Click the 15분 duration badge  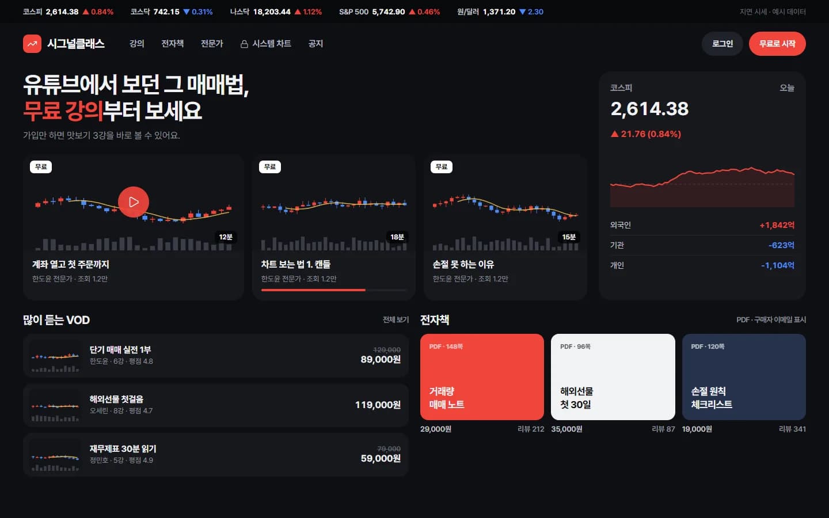(569, 237)
